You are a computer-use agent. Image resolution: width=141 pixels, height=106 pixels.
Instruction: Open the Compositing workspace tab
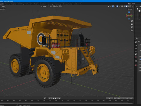coord(58,4)
